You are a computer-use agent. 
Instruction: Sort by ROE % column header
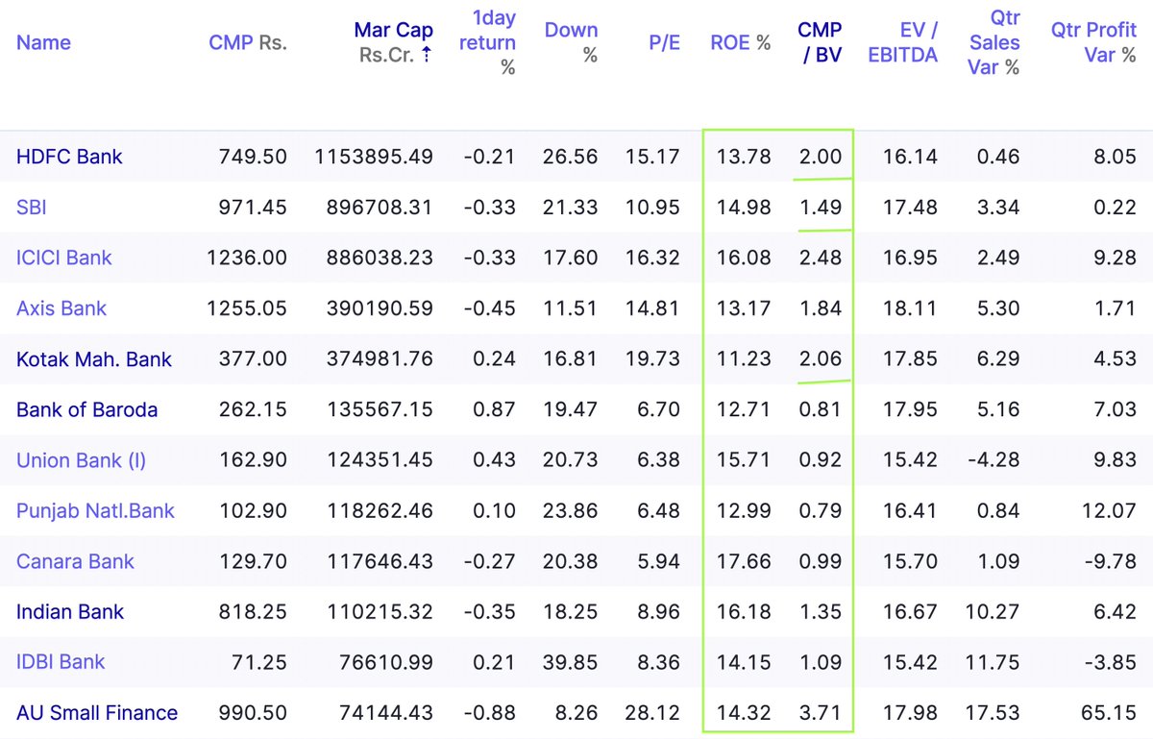pyautogui.click(x=741, y=42)
